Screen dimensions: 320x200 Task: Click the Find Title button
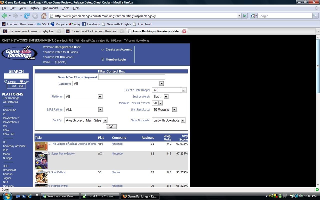coord(16,86)
